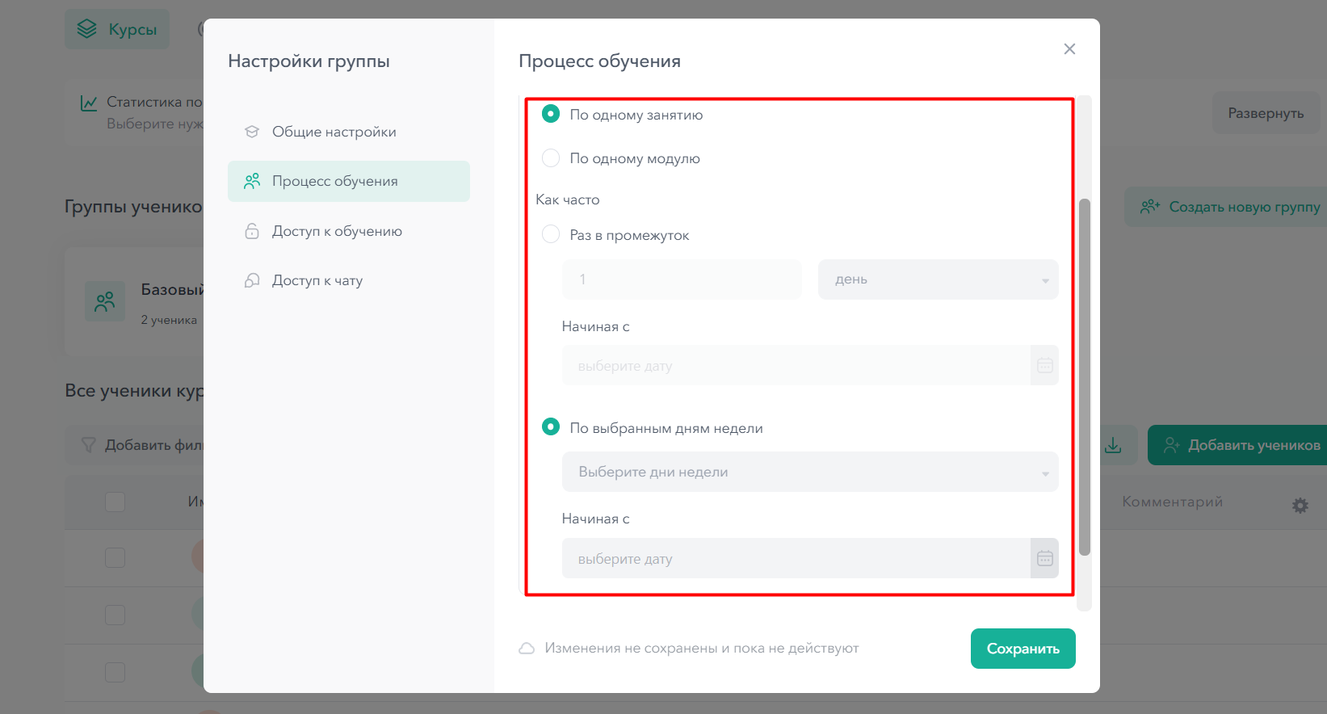This screenshot has height=714, width=1327.
Task: Click the filter funnel icon
Action: click(89, 445)
